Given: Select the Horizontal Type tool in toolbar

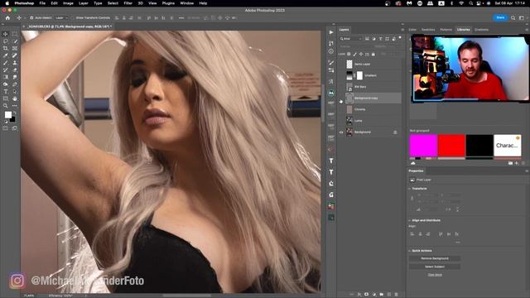Looking at the screenshot, I should pyautogui.click(x=6, y=92).
